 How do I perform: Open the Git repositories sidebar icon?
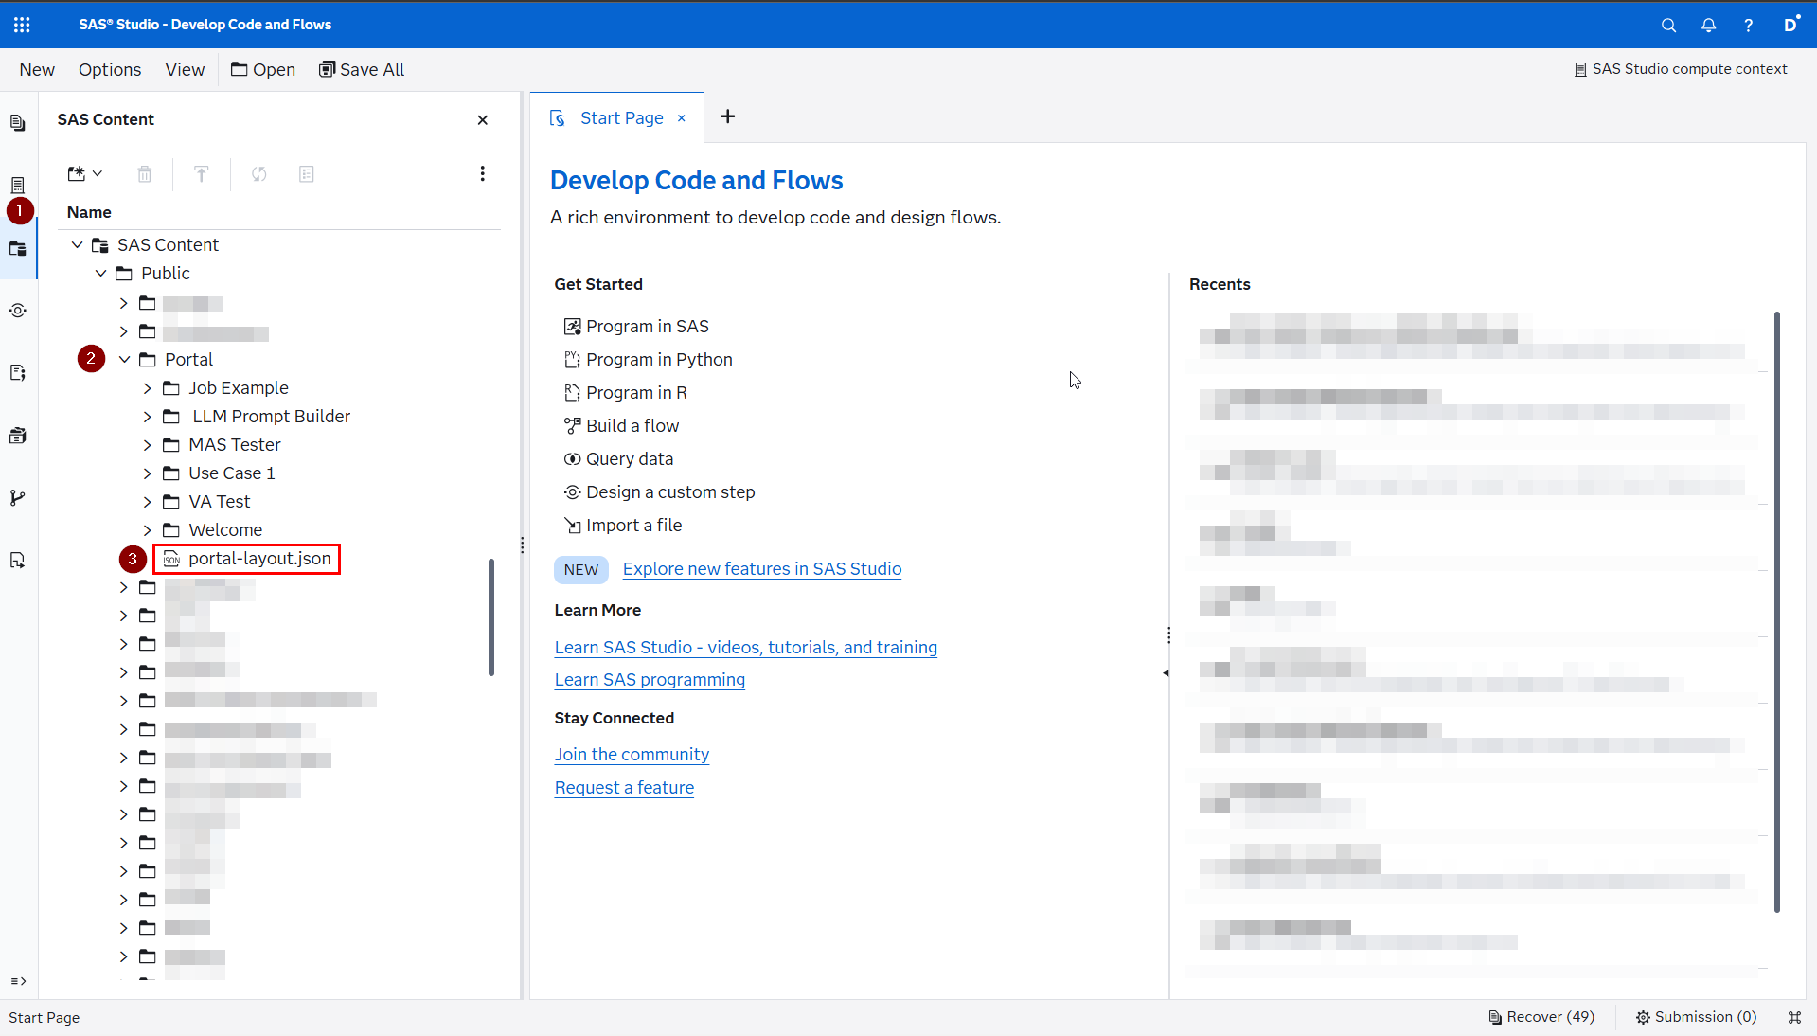click(x=18, y=498)
